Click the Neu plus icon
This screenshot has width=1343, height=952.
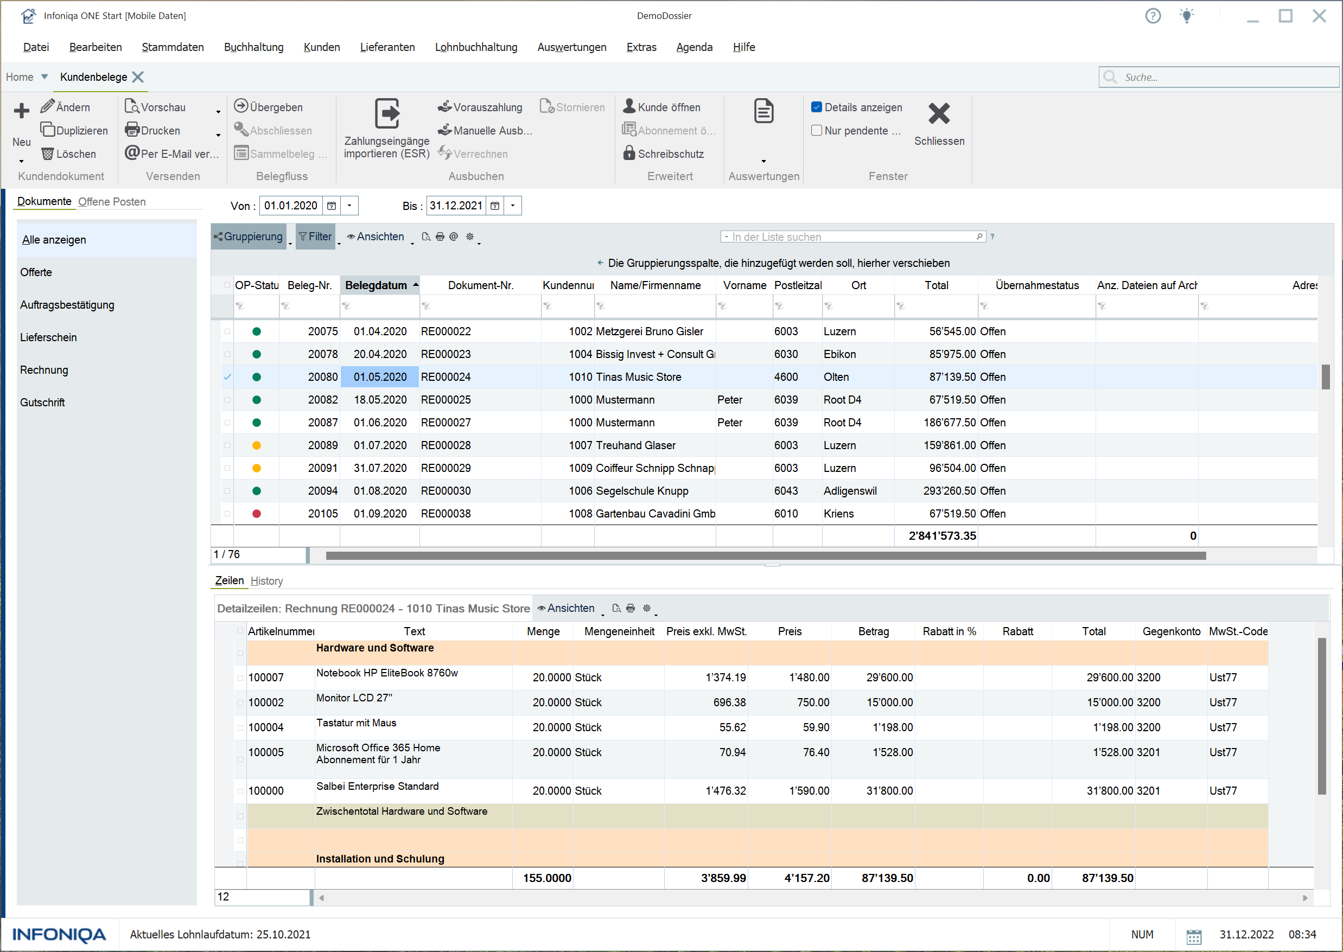[21, 110]
